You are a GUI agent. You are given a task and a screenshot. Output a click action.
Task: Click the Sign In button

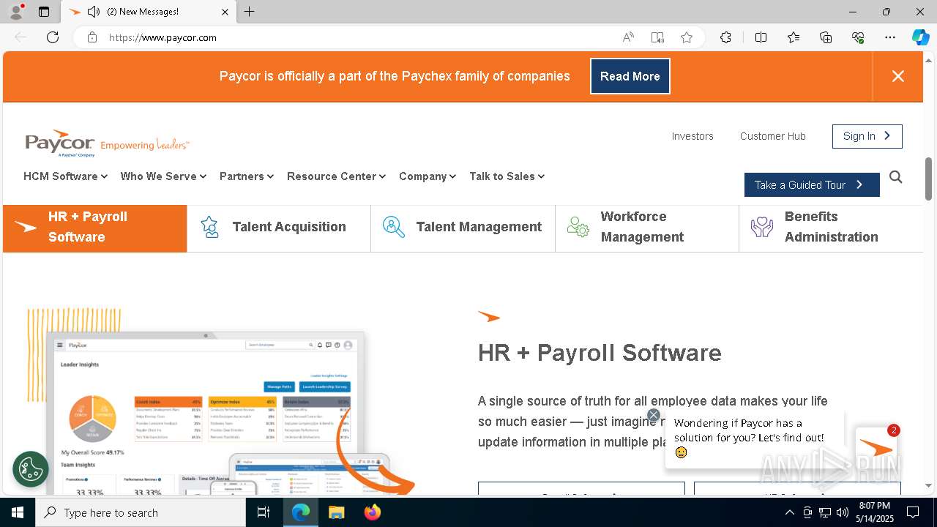(867, 136)
